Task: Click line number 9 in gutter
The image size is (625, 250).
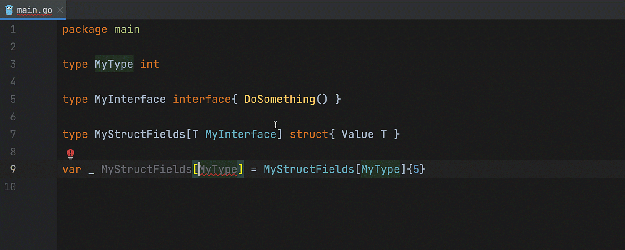Action: point(12,169)
